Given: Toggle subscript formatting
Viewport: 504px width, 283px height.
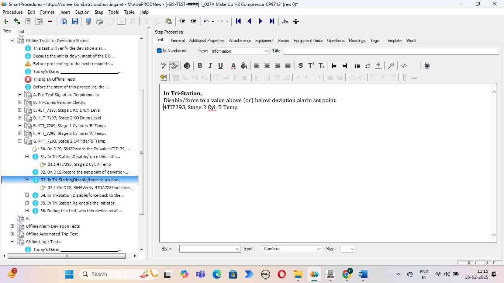Looking at the screenshot, I should 322,66.
